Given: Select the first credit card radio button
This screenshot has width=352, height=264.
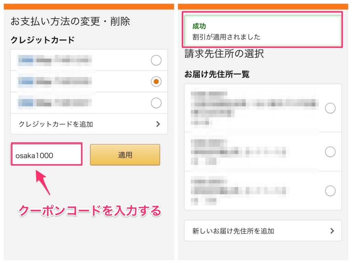Looking at the screenshot, I should point(156,60).
